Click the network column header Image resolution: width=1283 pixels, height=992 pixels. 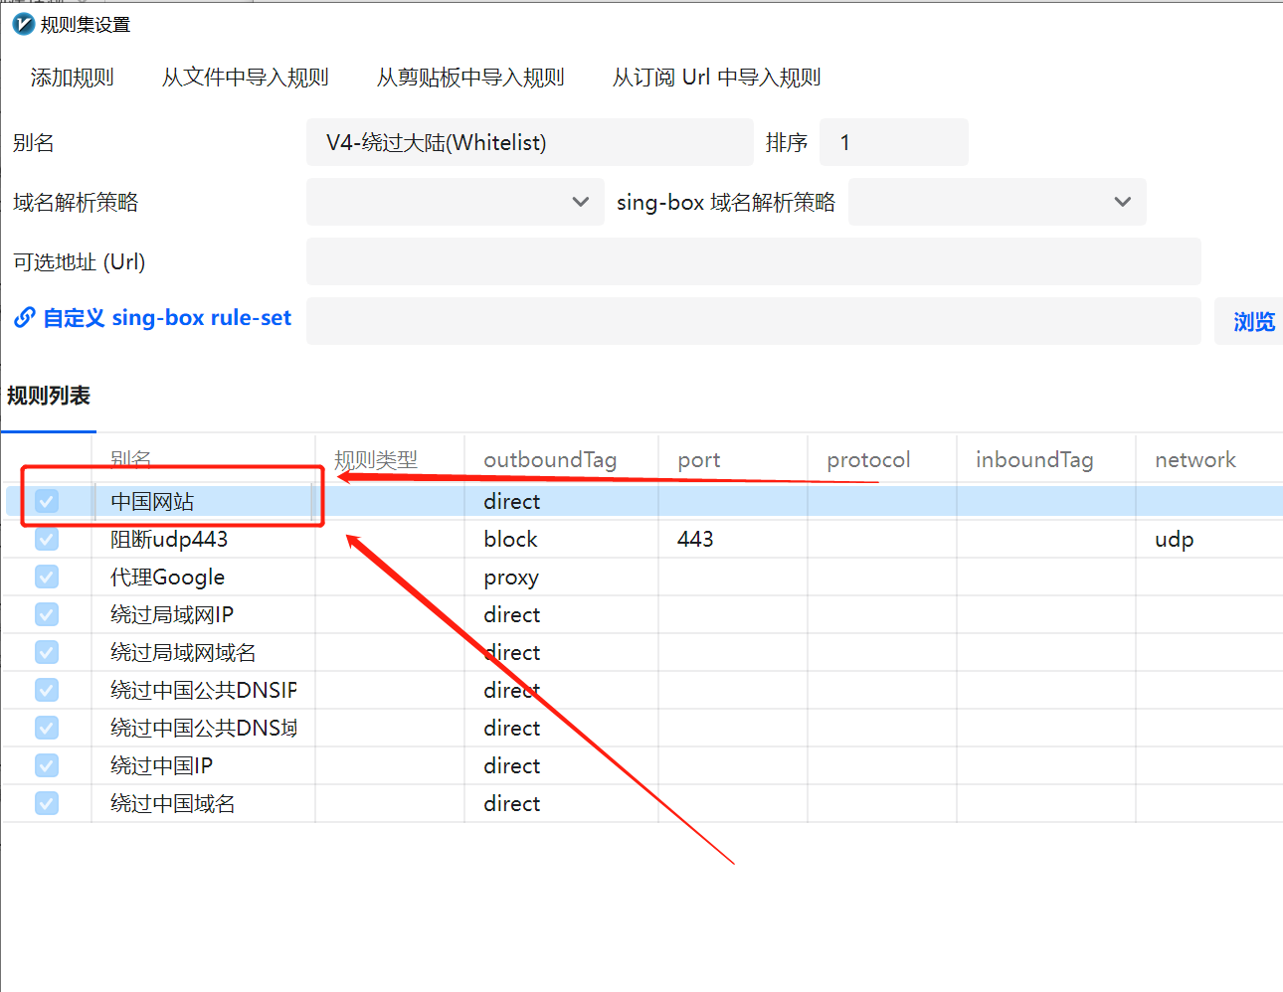[1195, 460]
